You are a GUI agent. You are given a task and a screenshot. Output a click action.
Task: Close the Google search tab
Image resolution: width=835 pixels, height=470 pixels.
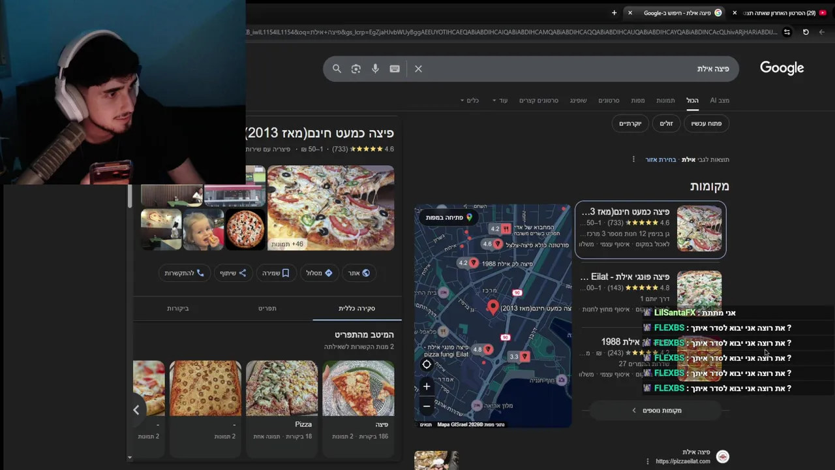pyautogui.click(x=630, y=12)
